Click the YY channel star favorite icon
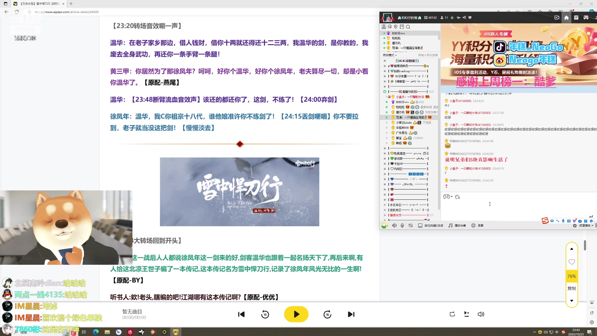 point(452,18)
